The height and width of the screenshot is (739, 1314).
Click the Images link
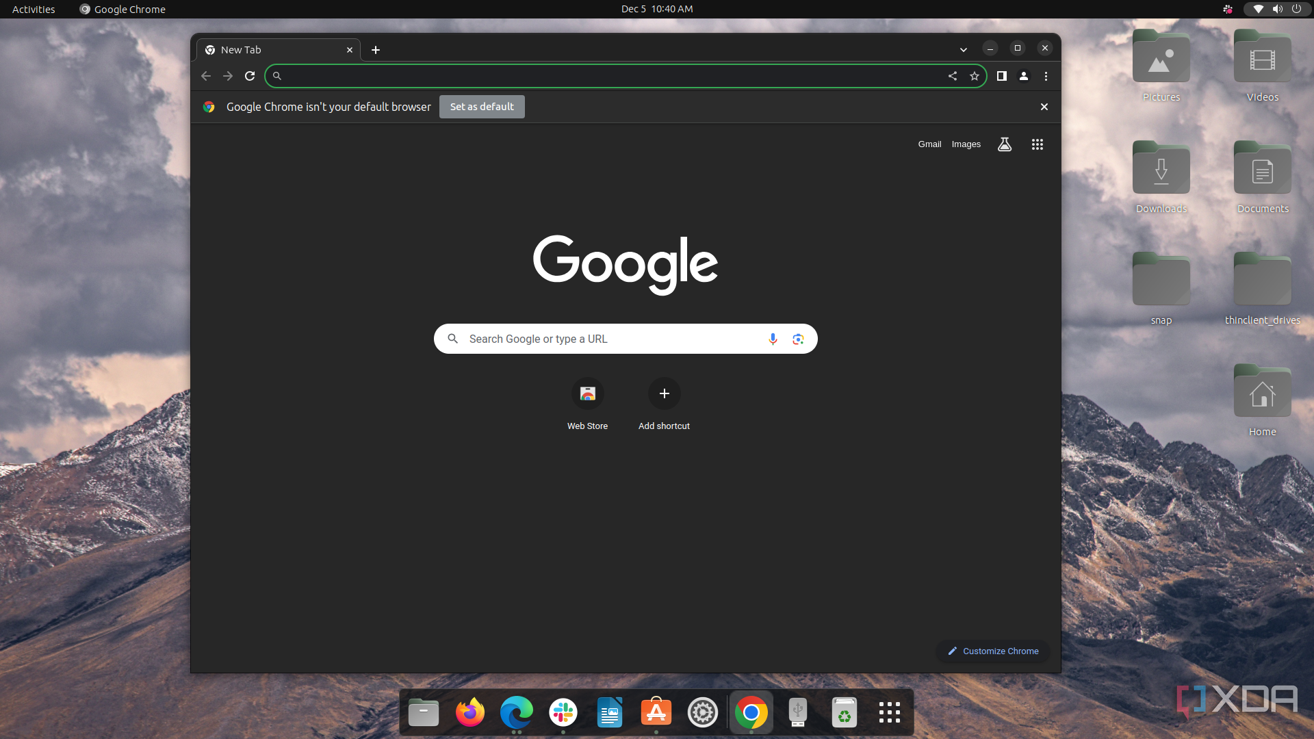pos(966,144)
